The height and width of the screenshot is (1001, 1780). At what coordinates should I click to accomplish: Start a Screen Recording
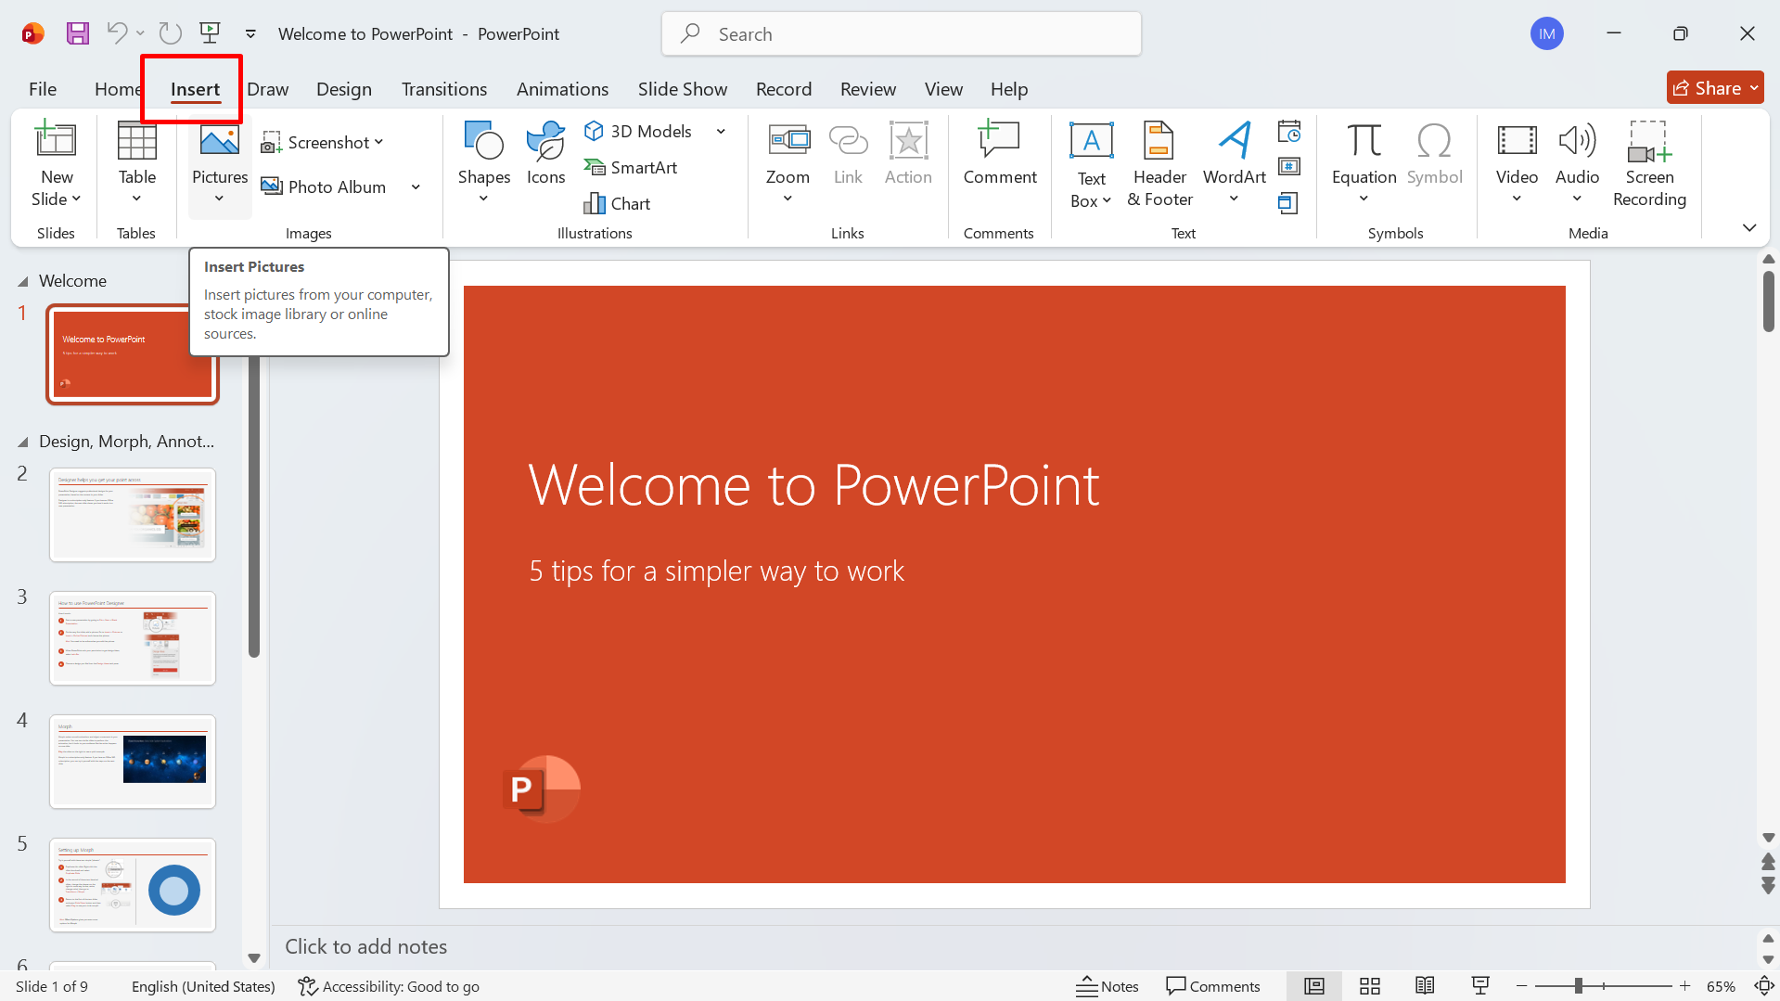[1649, 165]
